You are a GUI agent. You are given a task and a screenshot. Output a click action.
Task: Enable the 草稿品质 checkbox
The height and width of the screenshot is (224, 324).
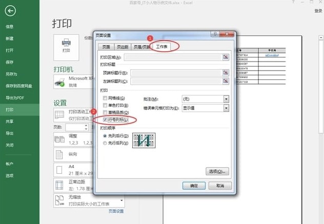click(105, 112)
